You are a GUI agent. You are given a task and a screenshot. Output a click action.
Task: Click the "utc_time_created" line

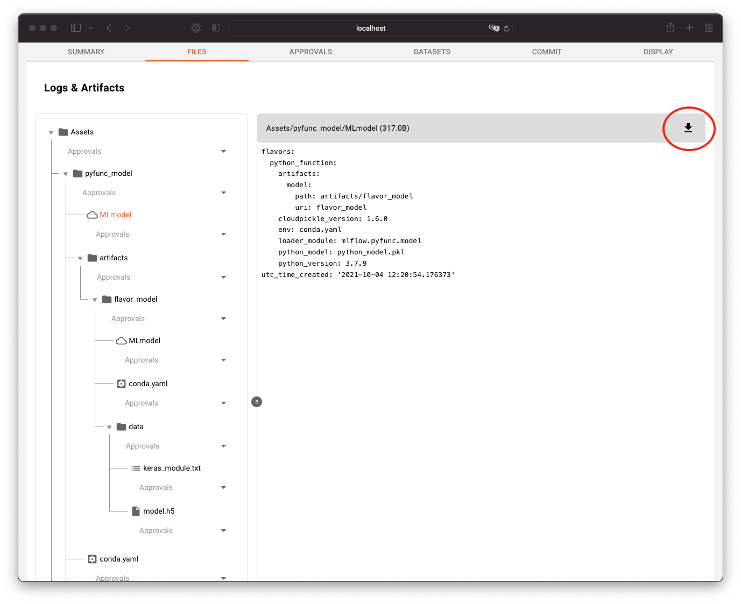[358, 275]
